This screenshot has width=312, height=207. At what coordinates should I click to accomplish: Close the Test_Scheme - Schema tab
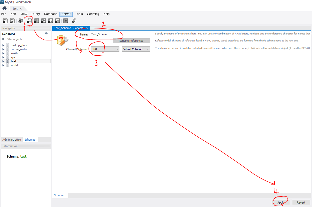87,28
